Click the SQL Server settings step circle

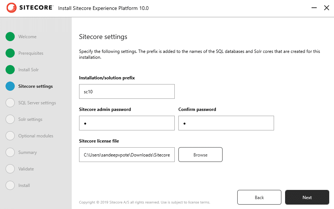(10, 103)
